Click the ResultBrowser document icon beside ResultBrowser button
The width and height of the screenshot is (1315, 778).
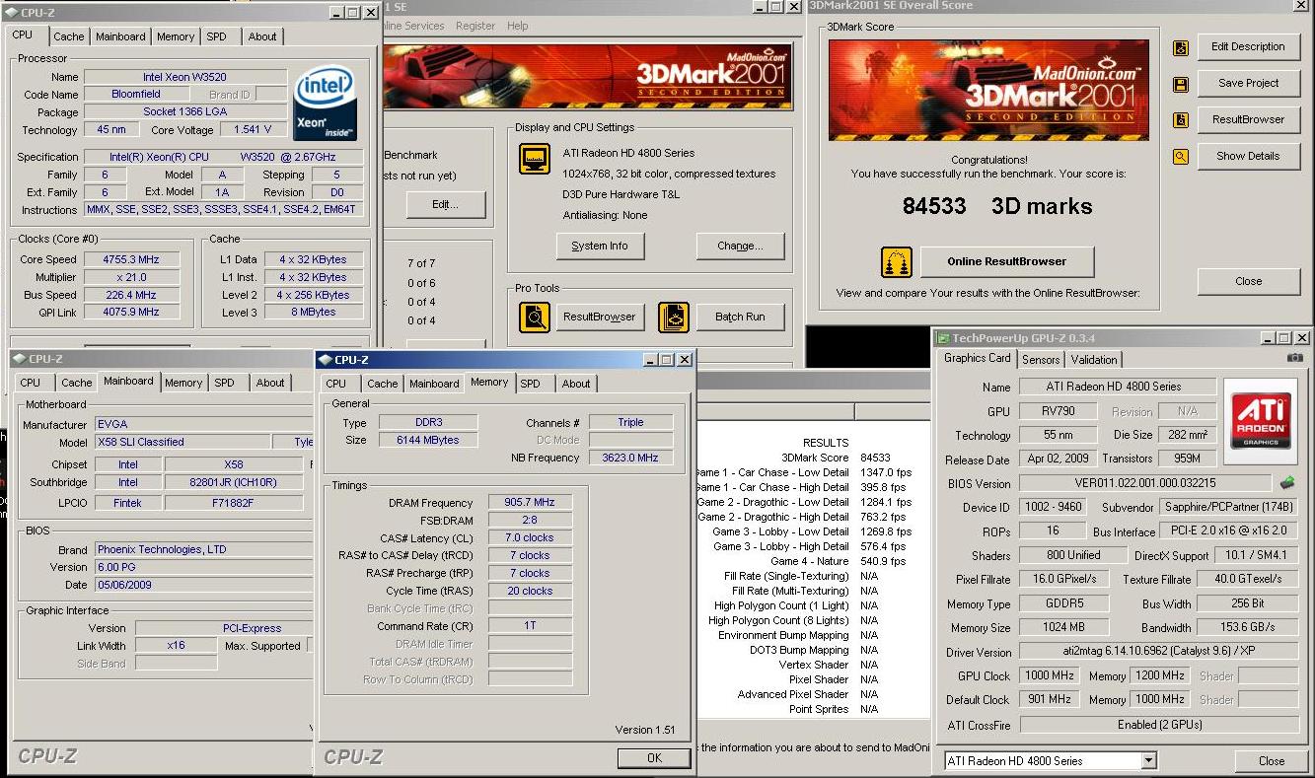(1181, 120)
